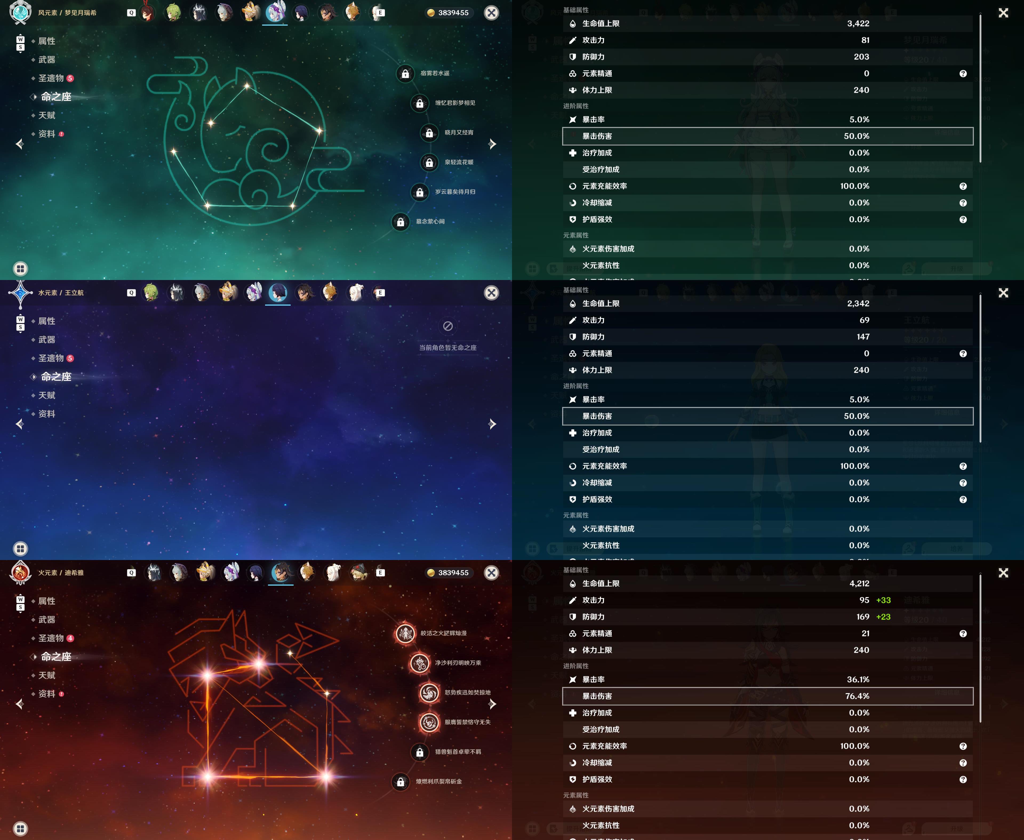This screenshot has width=1024, height=840.
Task: Select the constellation icon for 净沙利刃明映万乘
Action: [419, 663]
